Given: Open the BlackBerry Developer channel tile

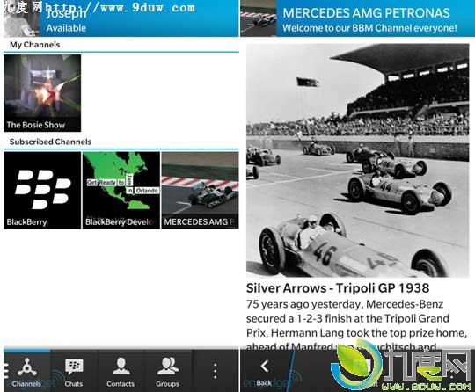Looking at the screenshot, I should coord(121,190).
